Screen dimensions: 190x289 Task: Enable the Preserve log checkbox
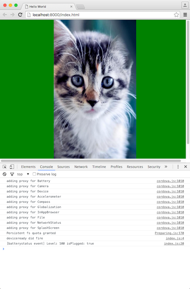34,174
